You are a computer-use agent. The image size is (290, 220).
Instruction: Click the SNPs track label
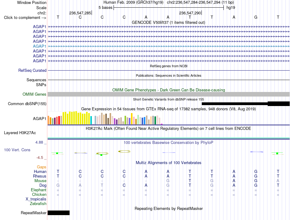[41, 85]
